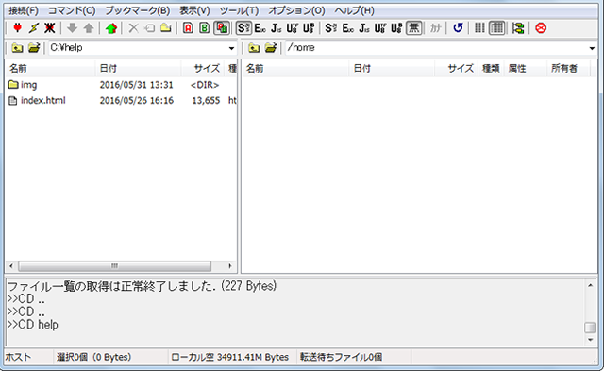Open change-folder dialog for local pane
The height and width of the screenshot is (371, 604).
coord(34,48)
